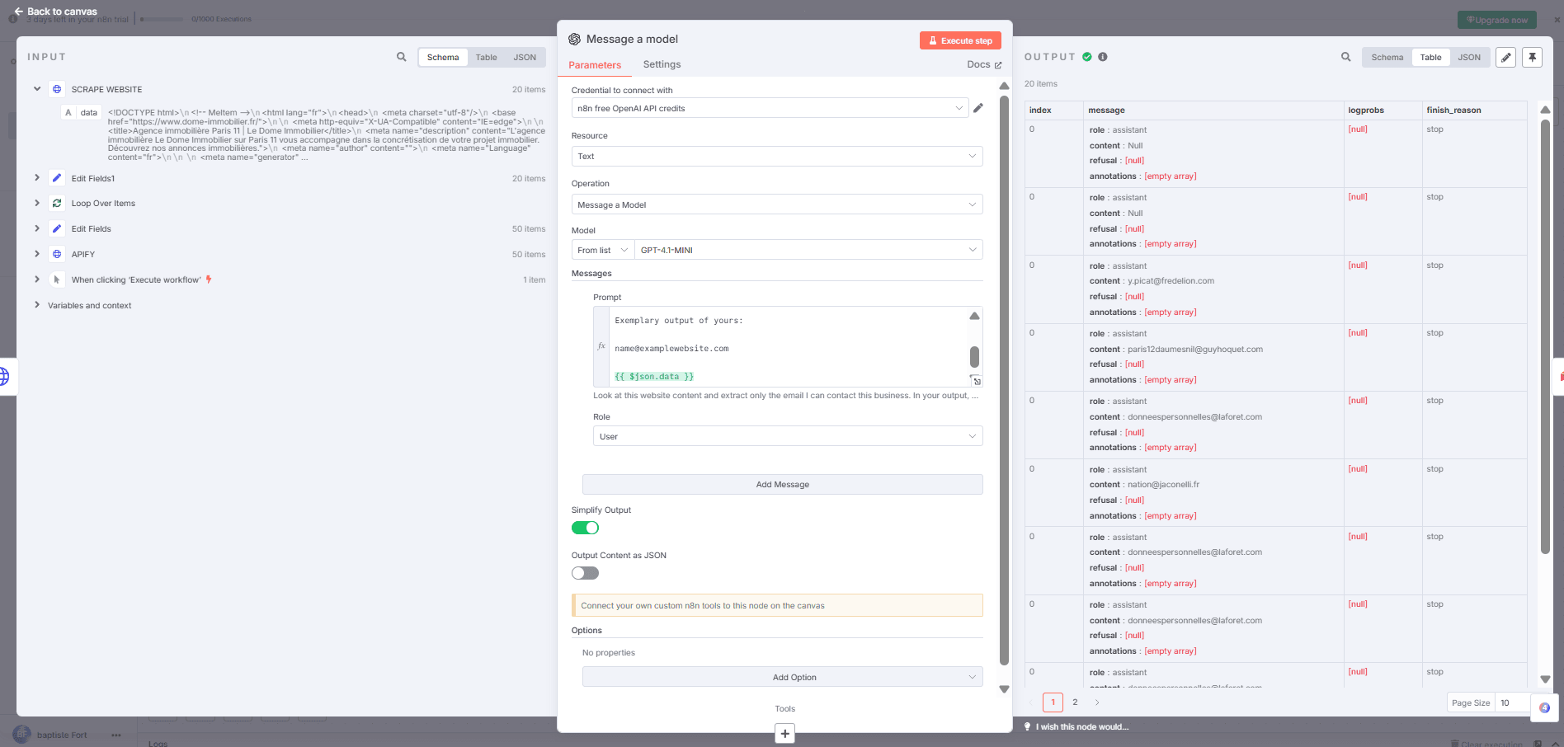Select the Output panel Table view tab
The height and width of the screenshot is (747, 1564).
tap(1430, 57)
